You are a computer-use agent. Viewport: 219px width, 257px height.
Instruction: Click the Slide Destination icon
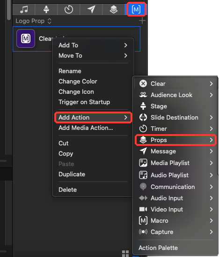click(x=143, y=117)
